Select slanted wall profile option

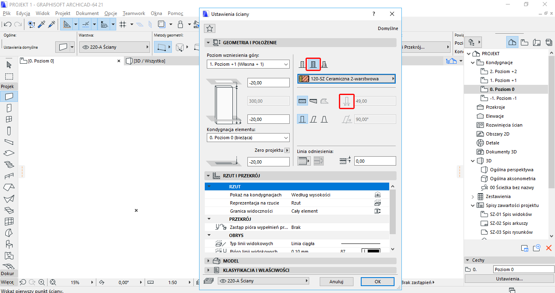point(313,119)
